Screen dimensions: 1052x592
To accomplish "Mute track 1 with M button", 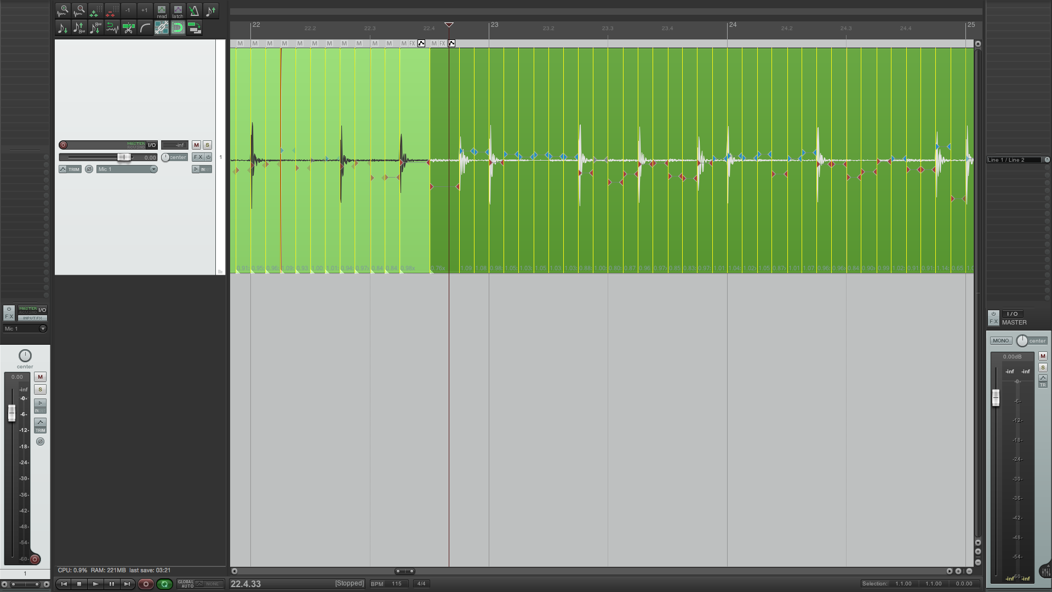I will (x=196, y=145).
